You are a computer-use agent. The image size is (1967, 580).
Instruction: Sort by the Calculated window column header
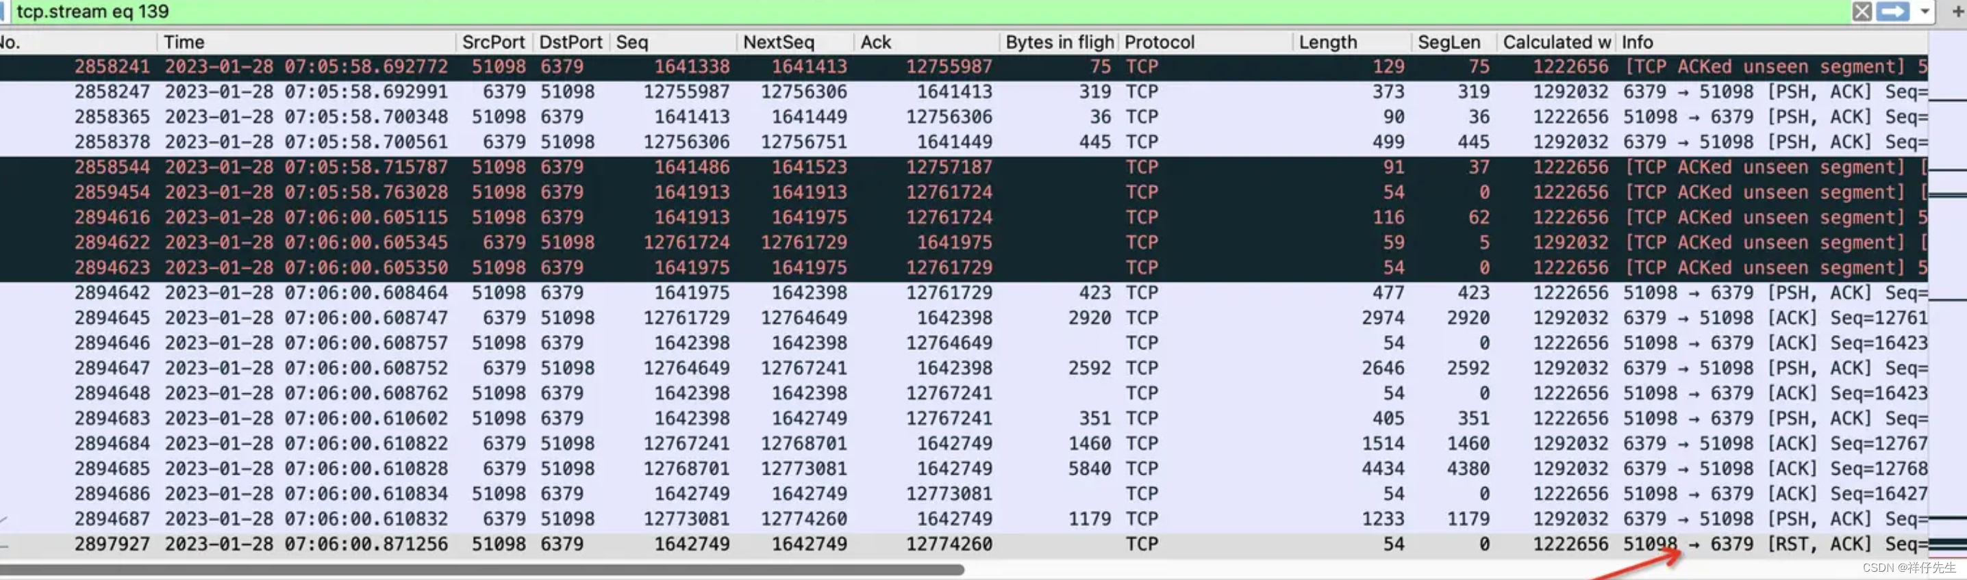1556,42
